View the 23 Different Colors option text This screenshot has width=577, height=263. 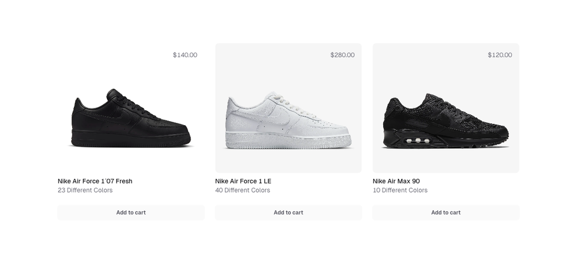point(85,190)
